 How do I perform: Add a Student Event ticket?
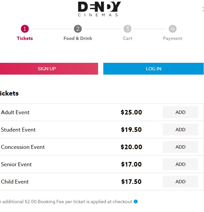coord(180,130)
